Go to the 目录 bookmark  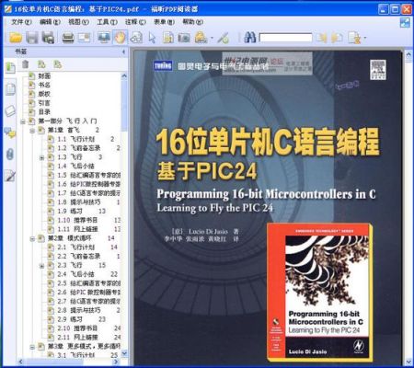click(44, 112)
